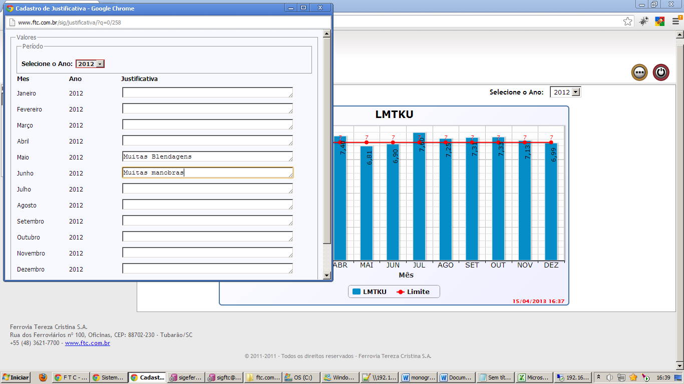Click the popup window scrollbar down arrow
This screenshot has width=684, height=384.
point(327,275)
